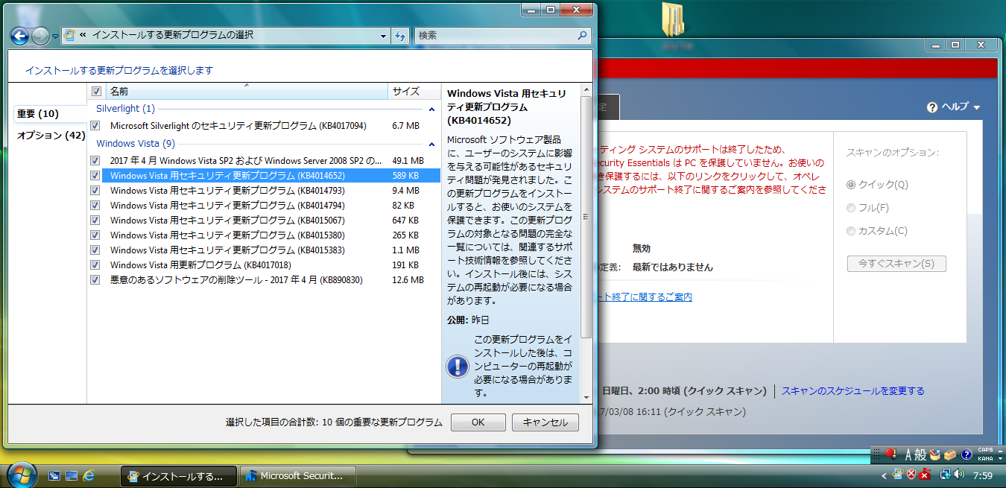Open the folder icon on the desktop
This screenshot has height=488, width=1006.
tap(673, 21)
